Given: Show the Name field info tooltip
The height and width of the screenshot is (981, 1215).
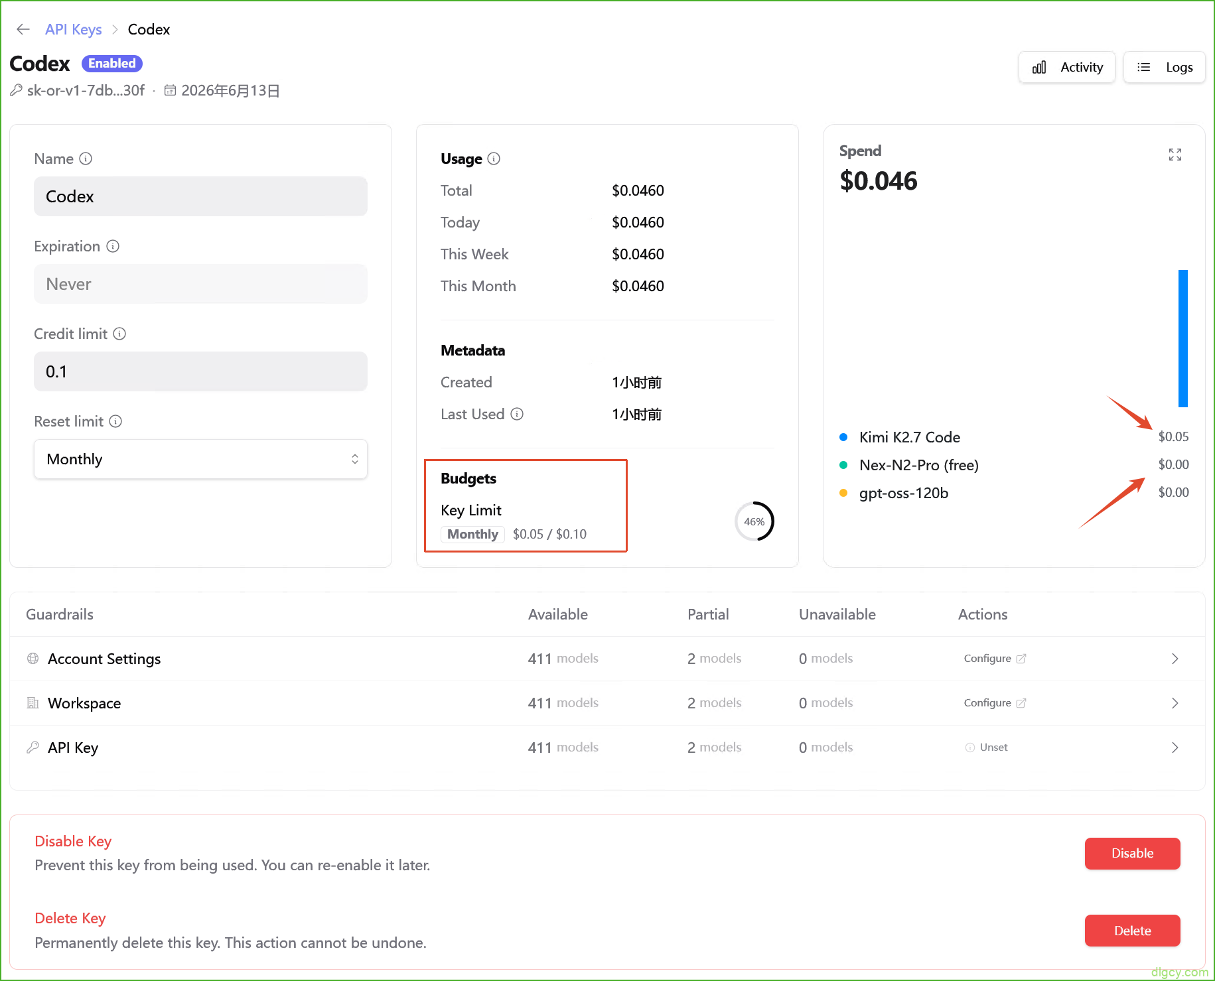Looking at the screenshot, I should pos(86,159).
